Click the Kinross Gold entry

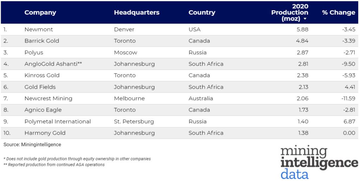42,75
